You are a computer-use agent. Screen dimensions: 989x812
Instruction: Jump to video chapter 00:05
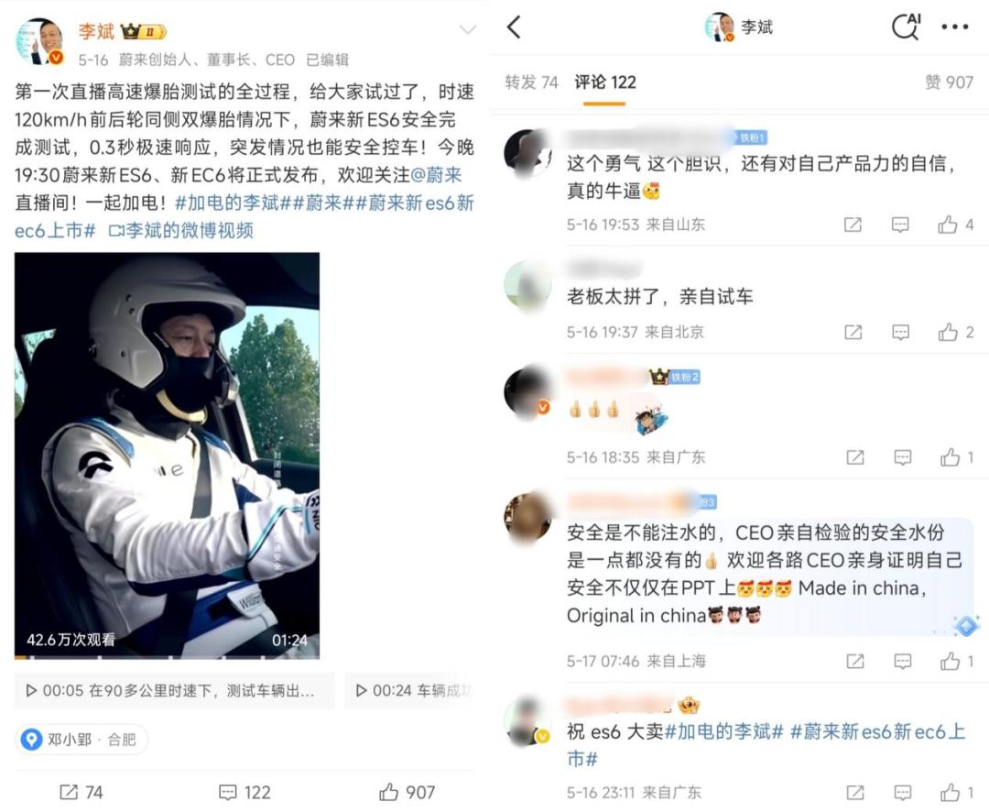[x=175, y=691]
